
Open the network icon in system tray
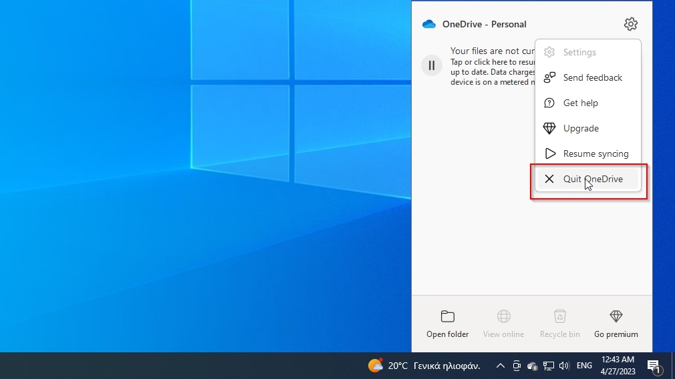(549, 366)
